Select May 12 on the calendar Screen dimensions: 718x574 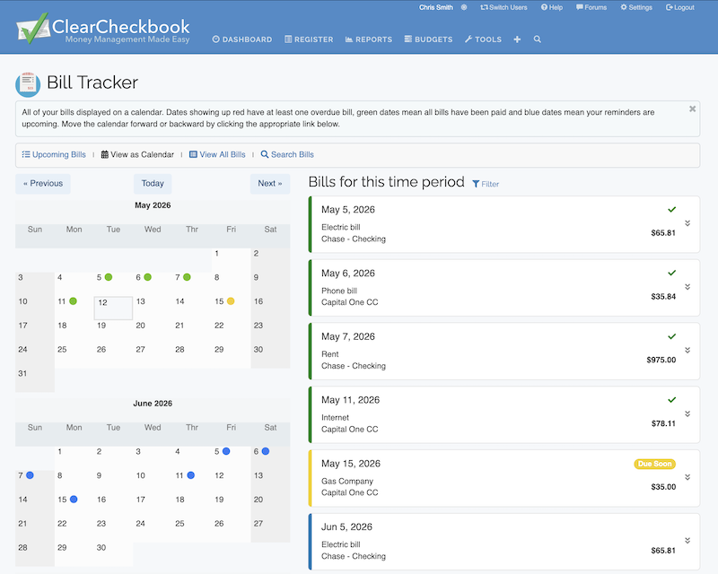click(113, 308)
